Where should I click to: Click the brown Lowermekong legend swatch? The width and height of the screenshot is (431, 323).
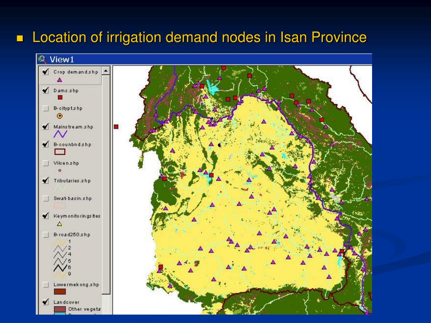60,292
